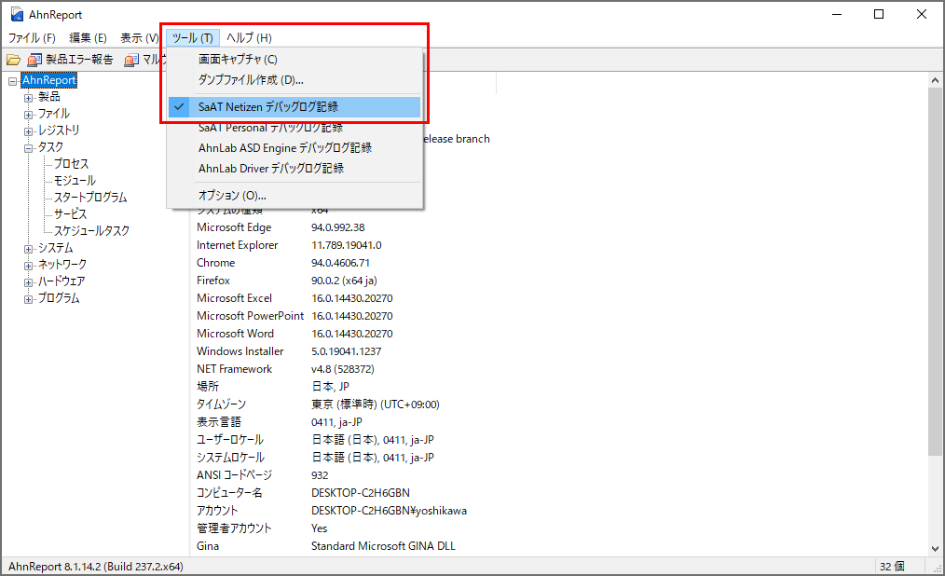Click the Gina value Standard Microsoft GINA DLL

coord(383,546)
